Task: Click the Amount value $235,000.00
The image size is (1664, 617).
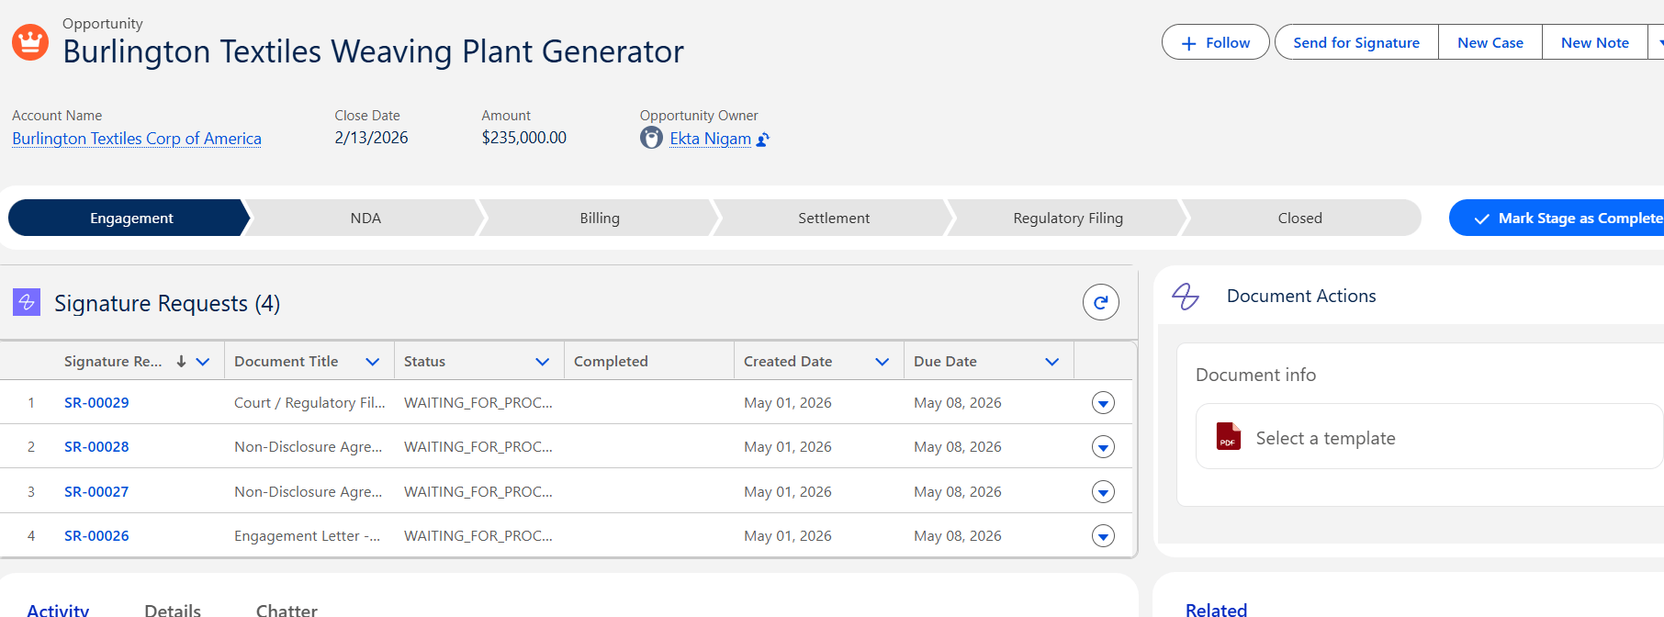Action: coord(523,138)
